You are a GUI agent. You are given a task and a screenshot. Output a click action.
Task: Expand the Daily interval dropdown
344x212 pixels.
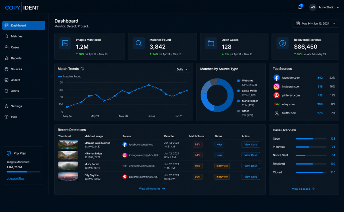(182, 69)
